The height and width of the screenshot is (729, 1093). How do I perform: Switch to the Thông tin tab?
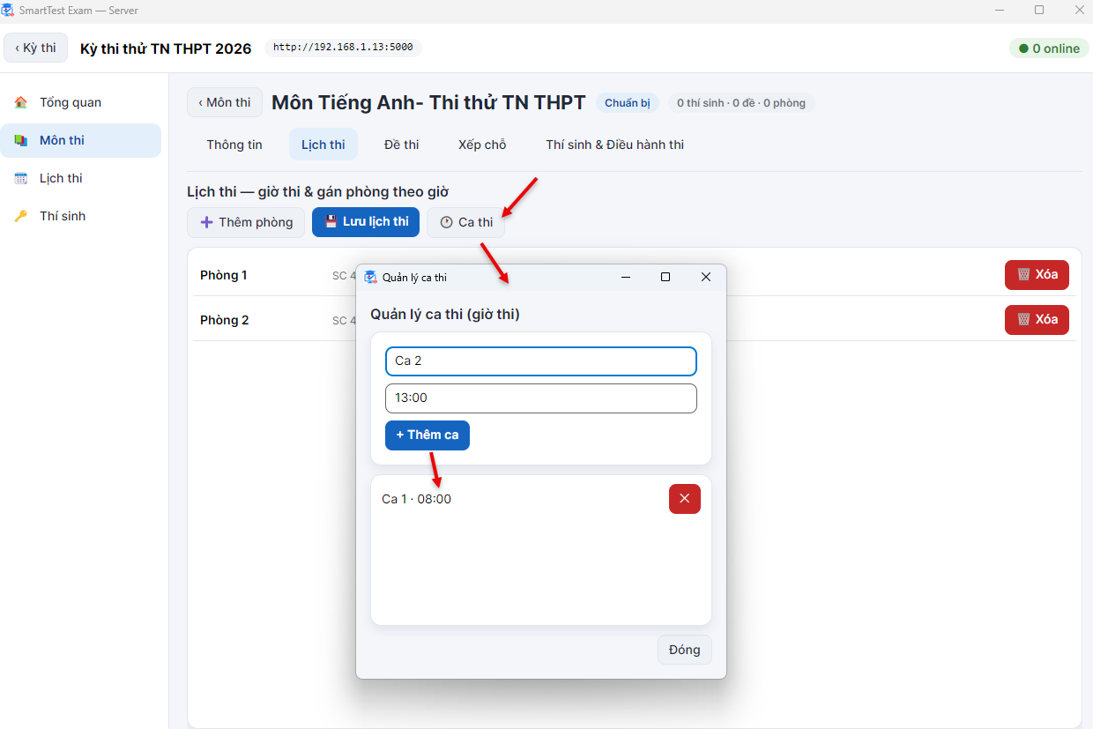tap(234, 145)
